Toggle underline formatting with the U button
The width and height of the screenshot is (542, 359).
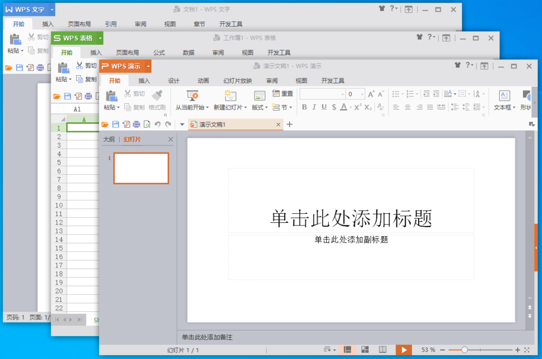[x=324, y=107]
